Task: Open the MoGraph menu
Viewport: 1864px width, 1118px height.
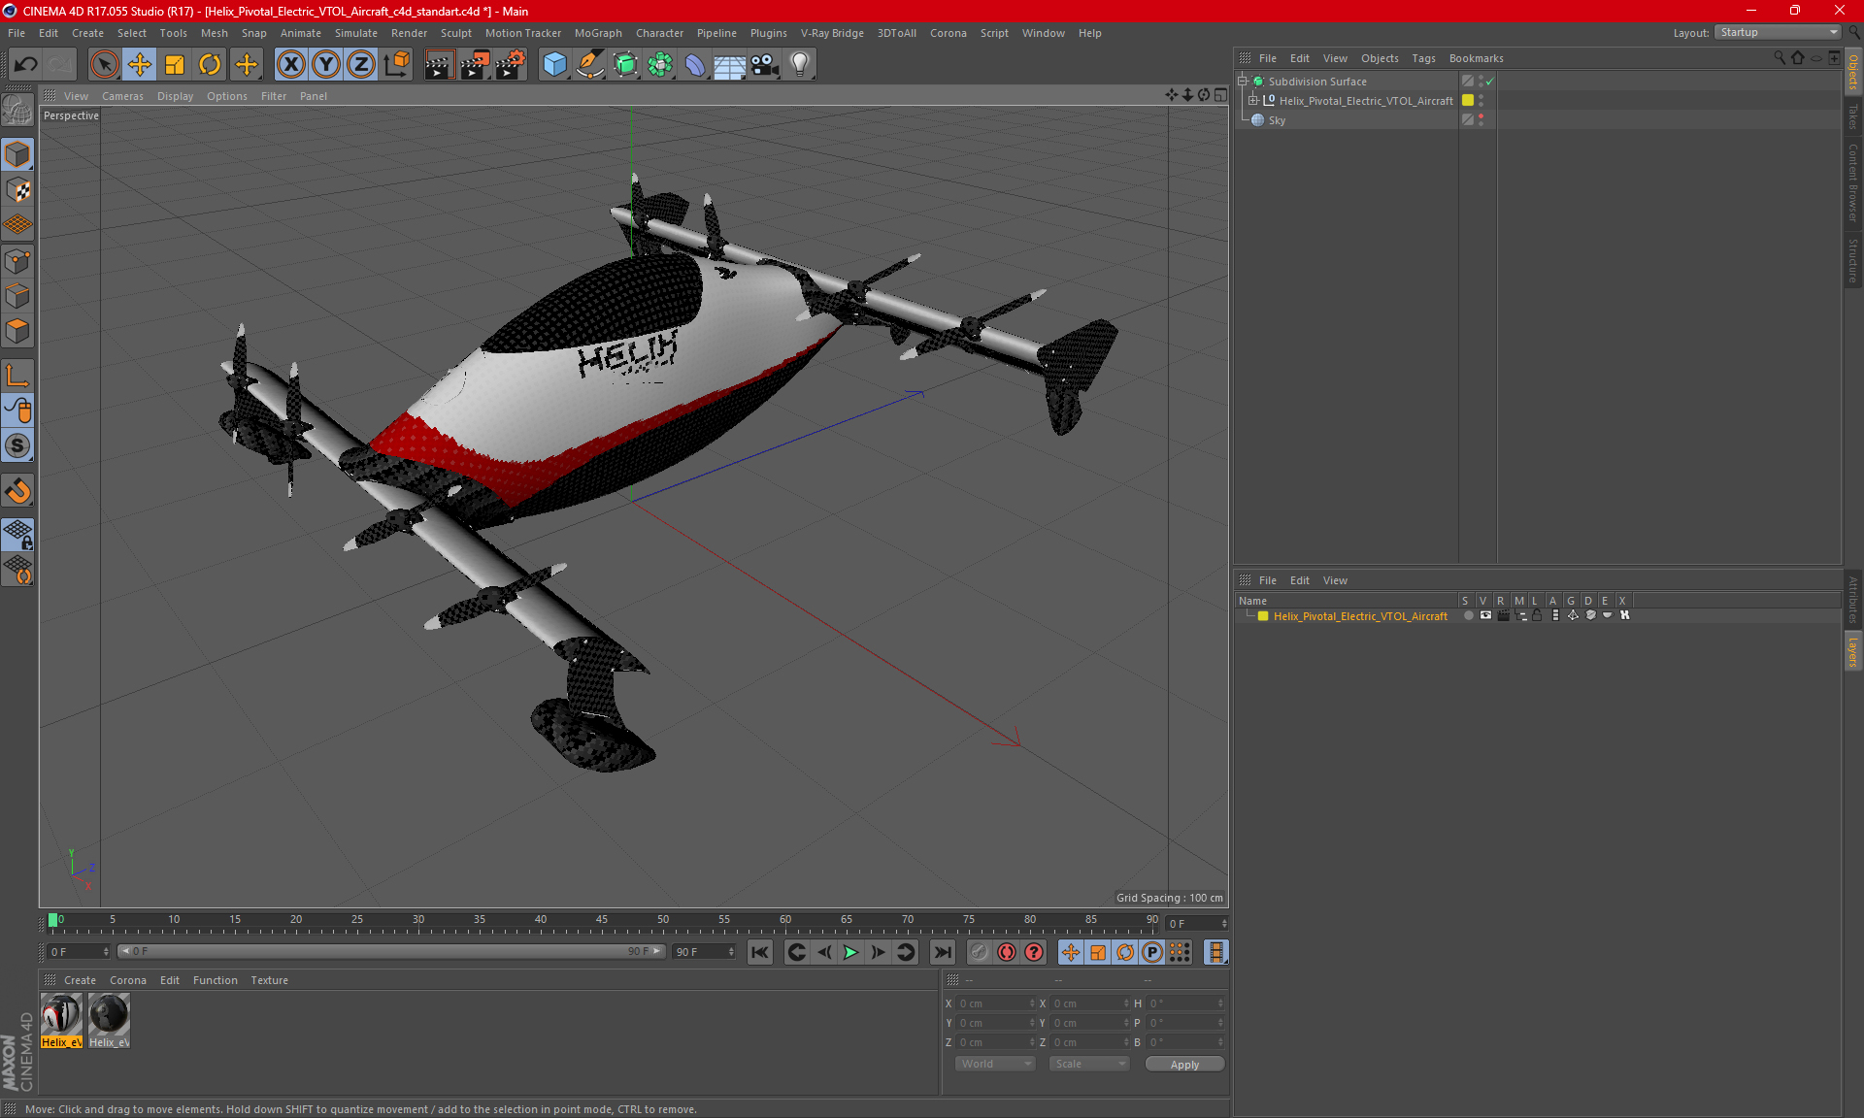Action: pos(598,33)
